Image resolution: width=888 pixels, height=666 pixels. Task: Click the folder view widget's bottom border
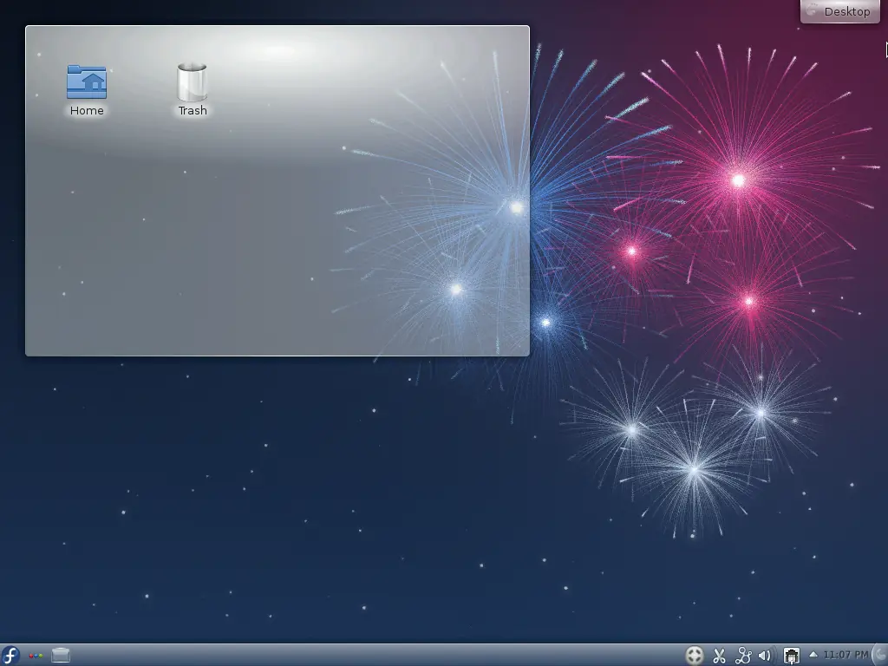click(277, 356)
